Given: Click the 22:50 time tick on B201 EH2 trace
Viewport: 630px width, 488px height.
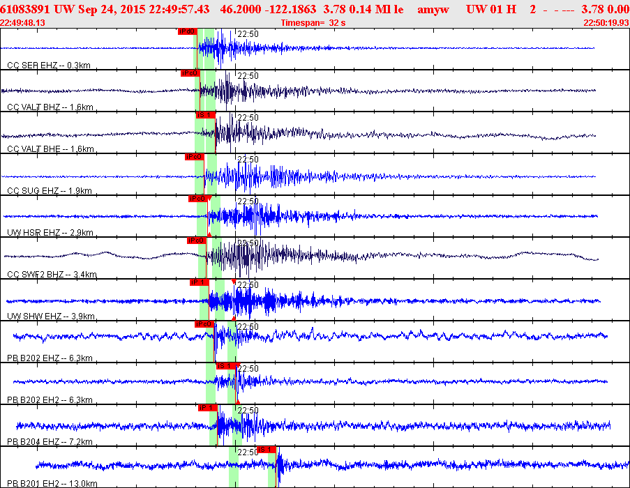Looking at the screenshot, I should click(x=247, y=452).
